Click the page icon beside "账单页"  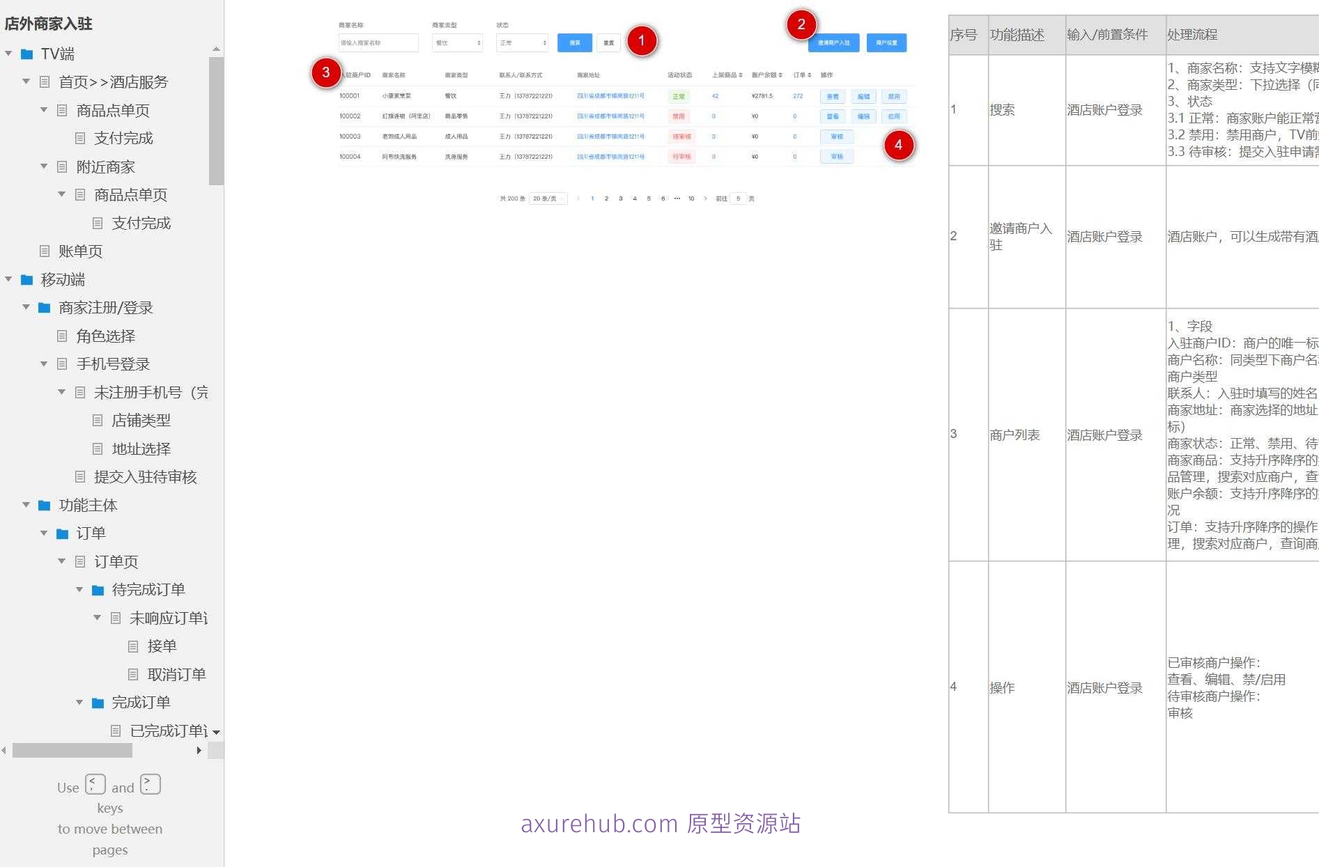(x=44, y=251)
